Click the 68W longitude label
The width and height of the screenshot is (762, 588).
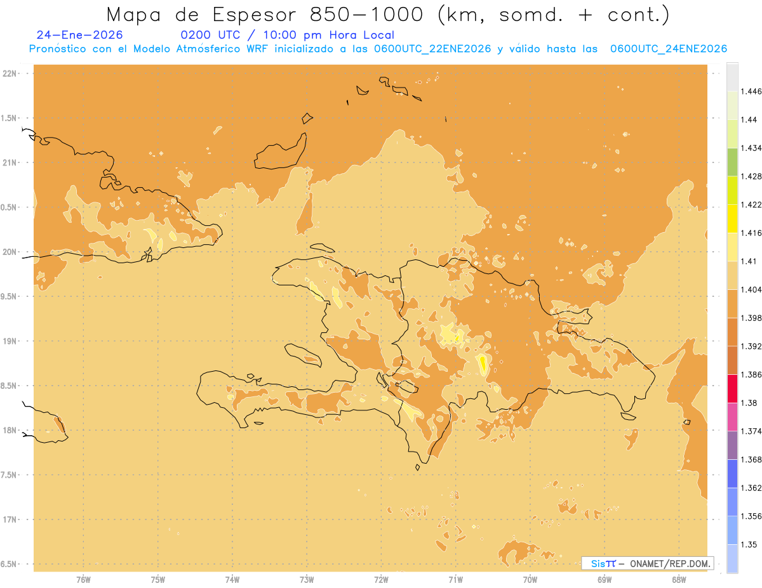679,579
